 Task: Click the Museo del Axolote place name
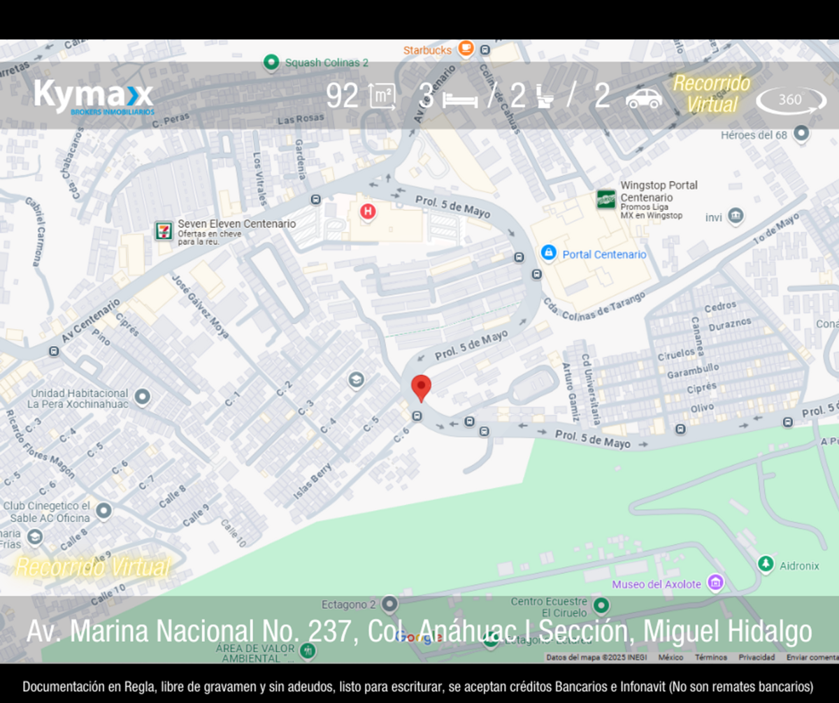click(657, 584)
